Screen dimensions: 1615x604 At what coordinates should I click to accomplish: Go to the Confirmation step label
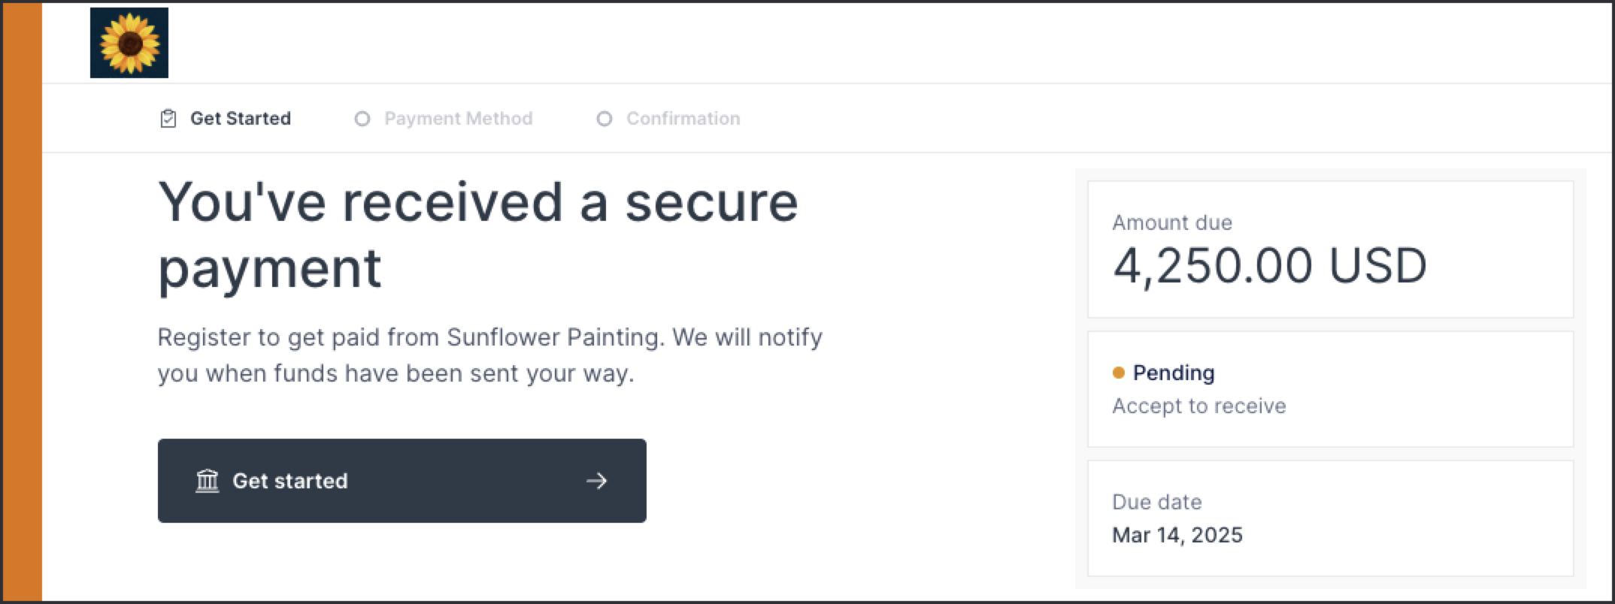(683, 119)
